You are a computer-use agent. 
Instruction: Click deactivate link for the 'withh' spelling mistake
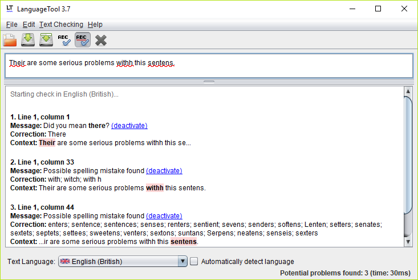[164, 171]
